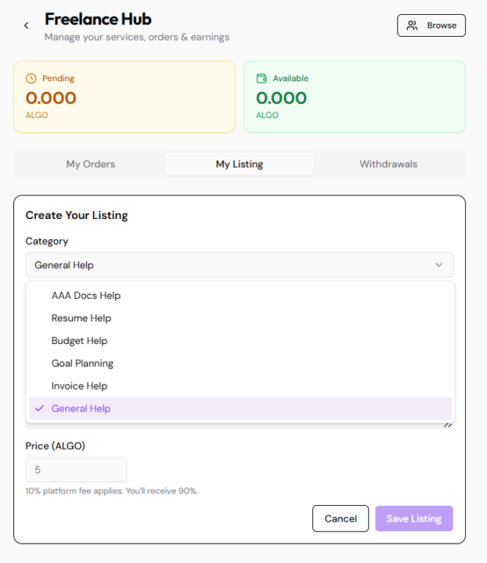Choose AAA Docs Help option
The width and height of the screenshot is (487, 563).
[240, 296]
